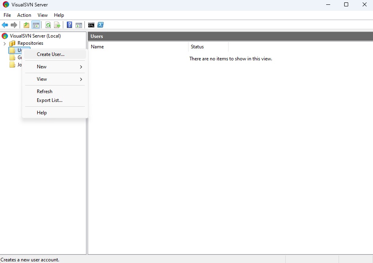Click the Refresh toolbar icon

48,25
